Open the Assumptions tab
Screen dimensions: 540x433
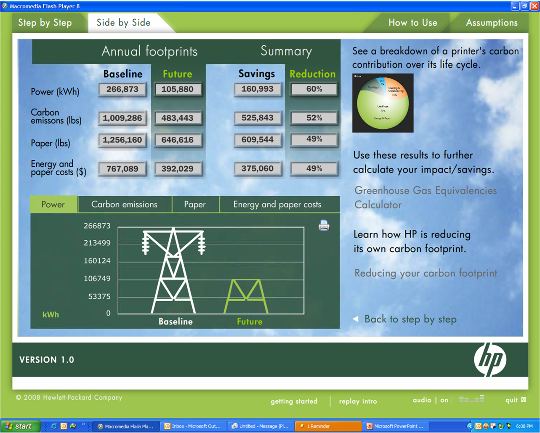tap(492, 23)
